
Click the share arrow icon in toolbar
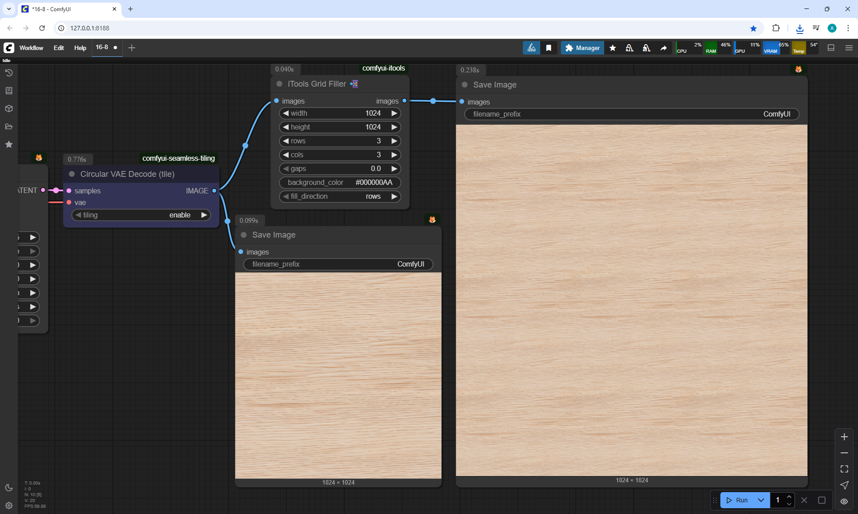click(664, 48)
